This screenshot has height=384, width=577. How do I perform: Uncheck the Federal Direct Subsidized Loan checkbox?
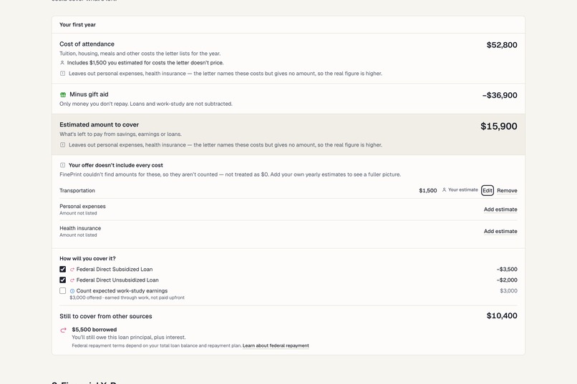[62, 270]
